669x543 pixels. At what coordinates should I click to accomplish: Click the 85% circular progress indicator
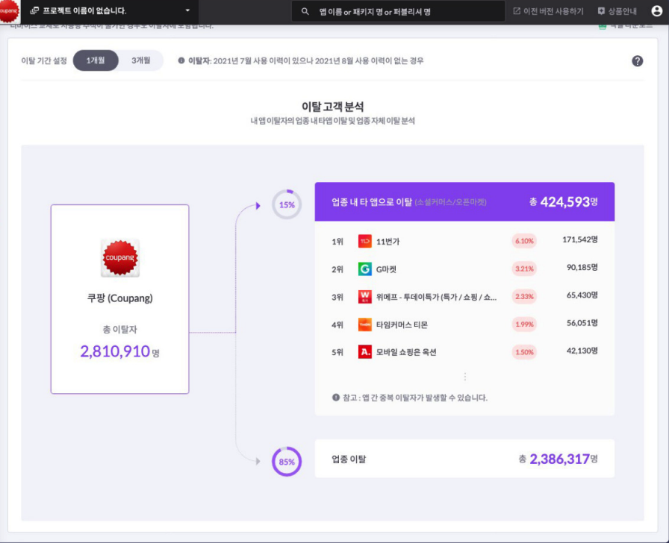pos(287,462)
